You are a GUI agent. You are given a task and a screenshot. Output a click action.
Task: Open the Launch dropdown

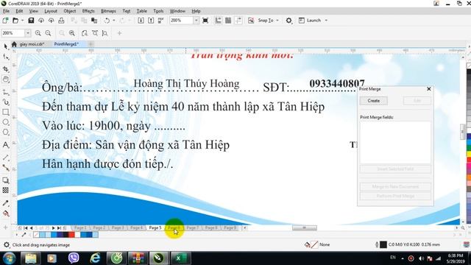click(x=326, y=21)
